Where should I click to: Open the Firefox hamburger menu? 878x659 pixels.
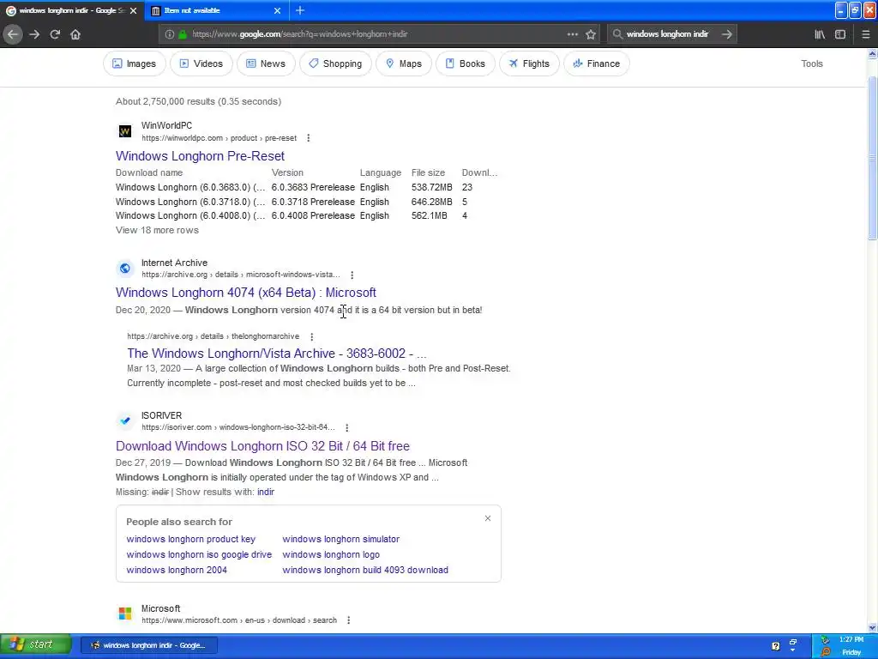(866, 34)
